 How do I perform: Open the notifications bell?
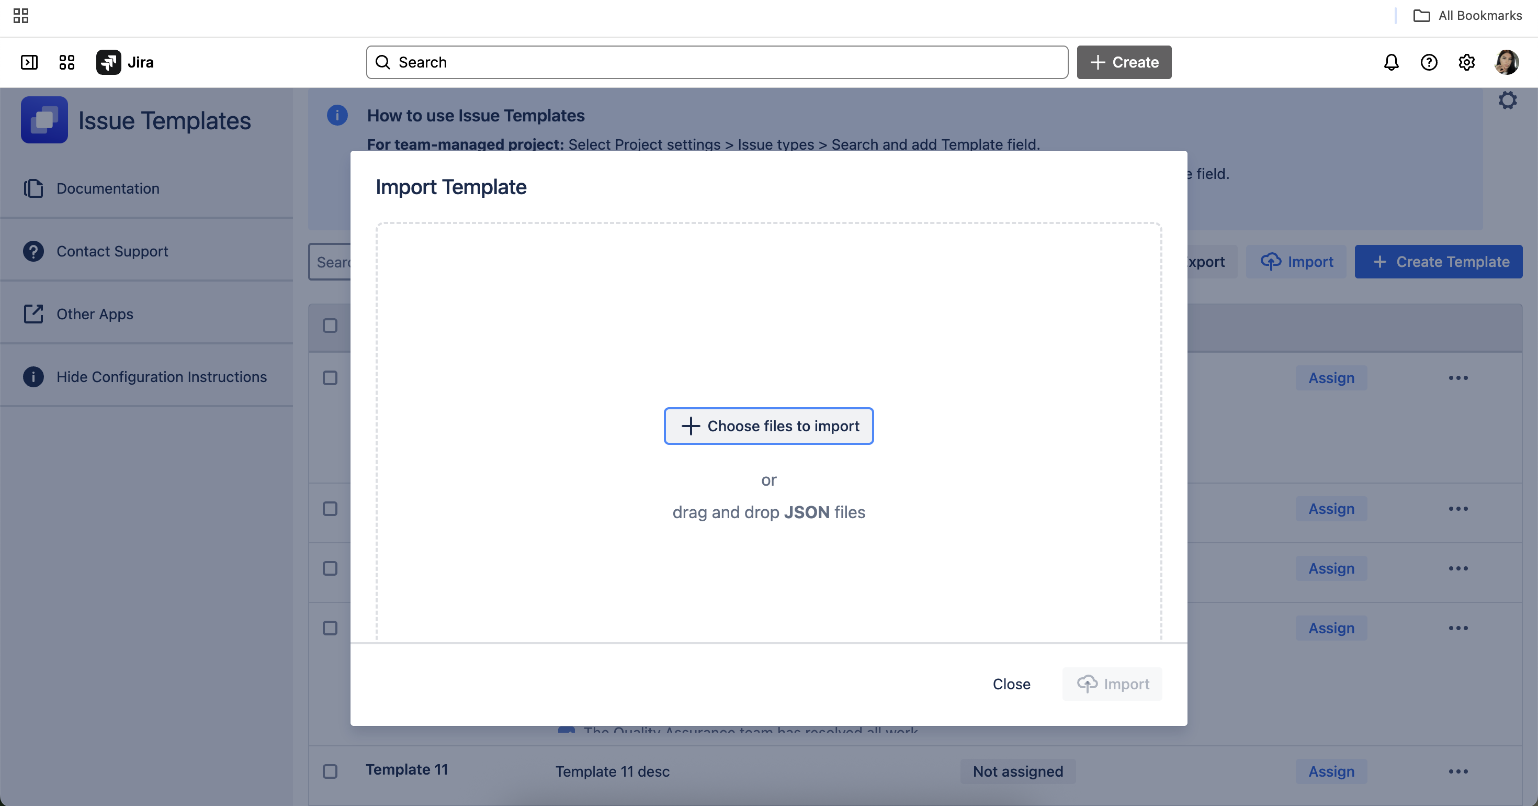click(1391, 62)
